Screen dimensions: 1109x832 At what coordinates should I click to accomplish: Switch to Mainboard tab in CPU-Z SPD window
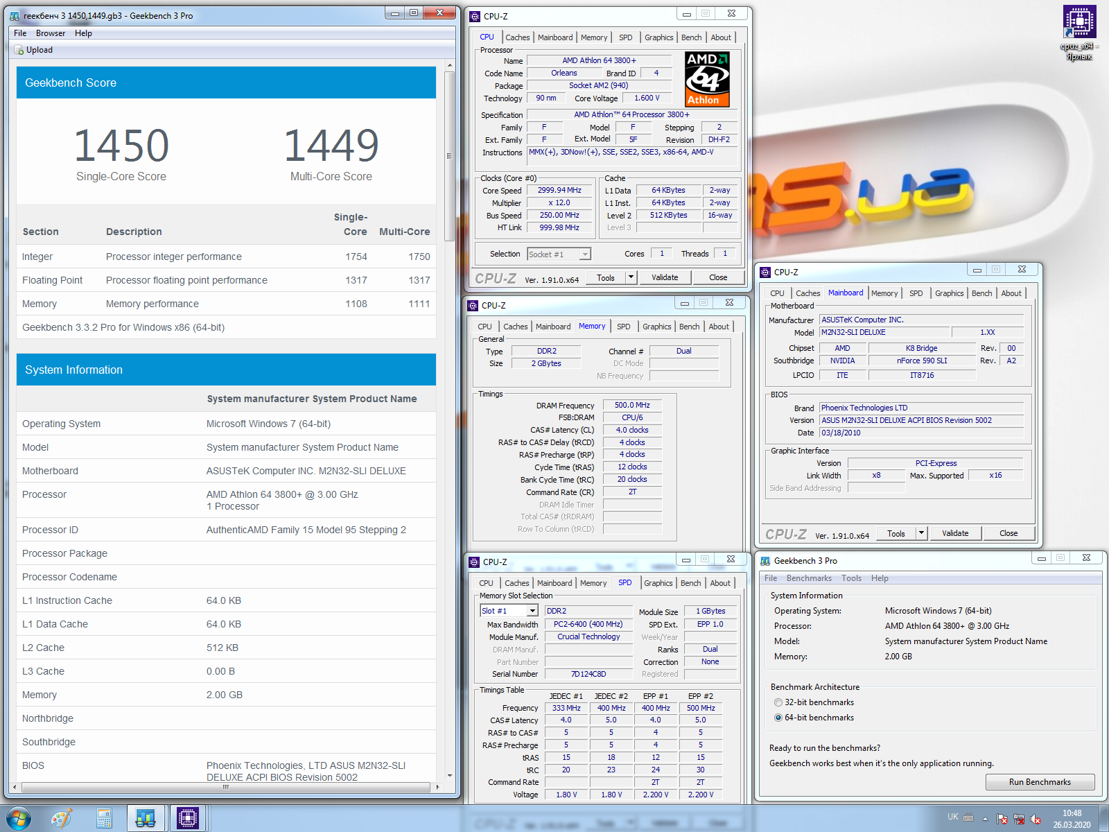coord(554,583)
